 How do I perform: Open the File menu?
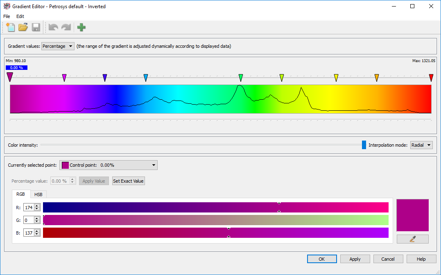click(x=7, y=16)
